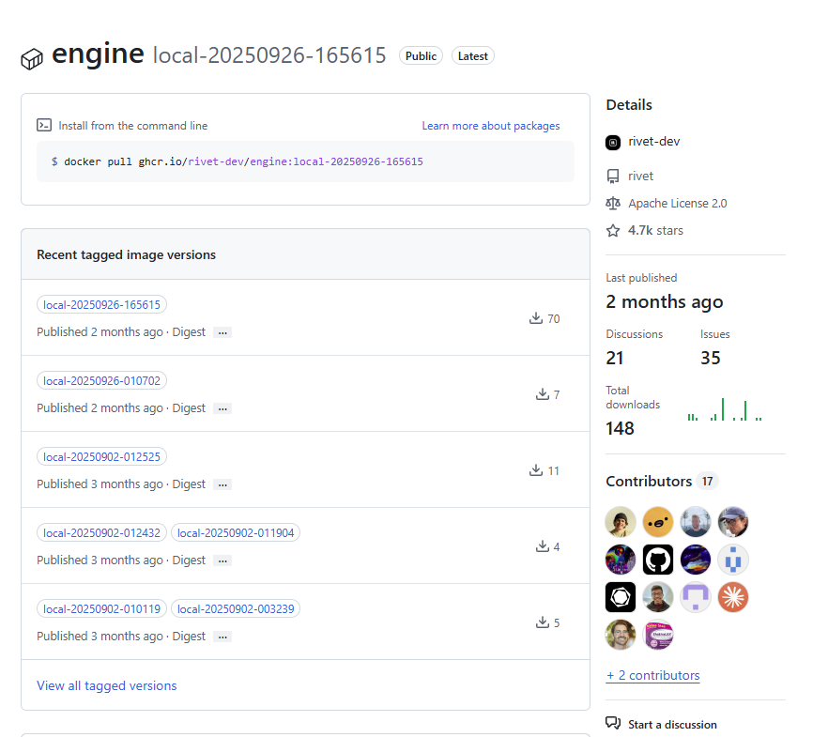Open tag local-20250926-165615 in versions list
Viewport: 828px width, 737px height.
(101, 304)
